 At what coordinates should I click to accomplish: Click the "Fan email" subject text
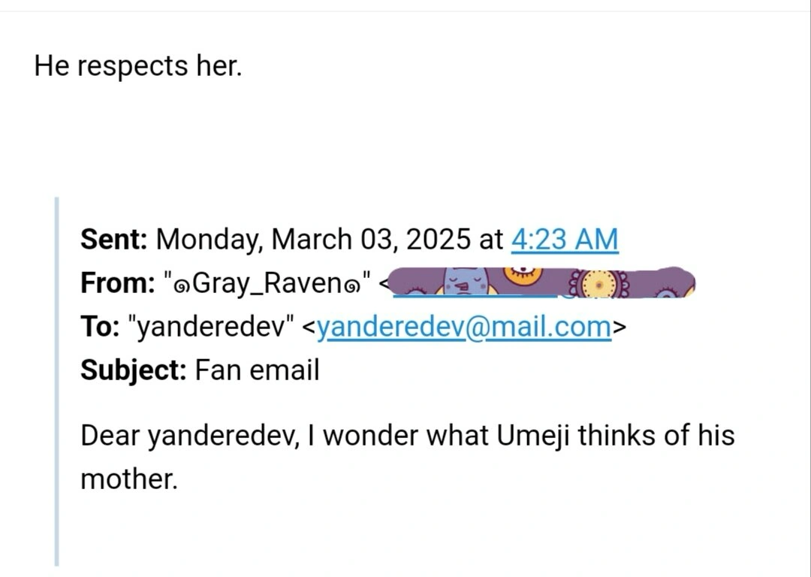(x=257, y=370)
